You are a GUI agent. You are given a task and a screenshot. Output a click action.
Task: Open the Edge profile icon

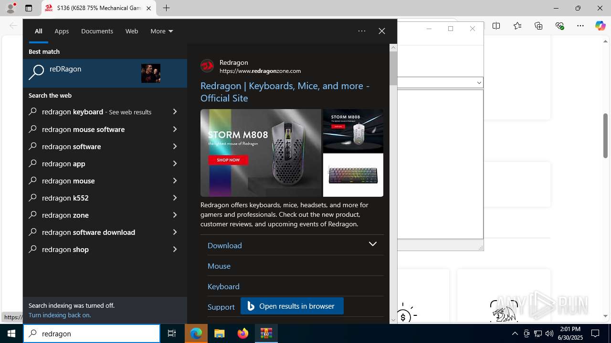pyautogui.click(x=11, y=8)
